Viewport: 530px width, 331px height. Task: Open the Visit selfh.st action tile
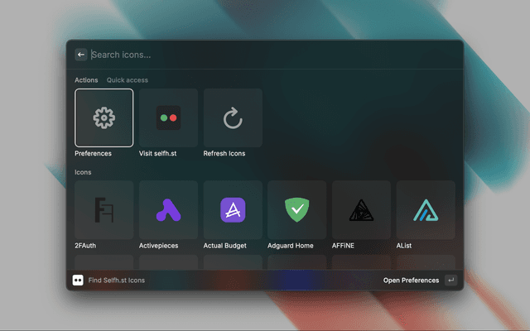pyautogui.click(x=168, y=118)
